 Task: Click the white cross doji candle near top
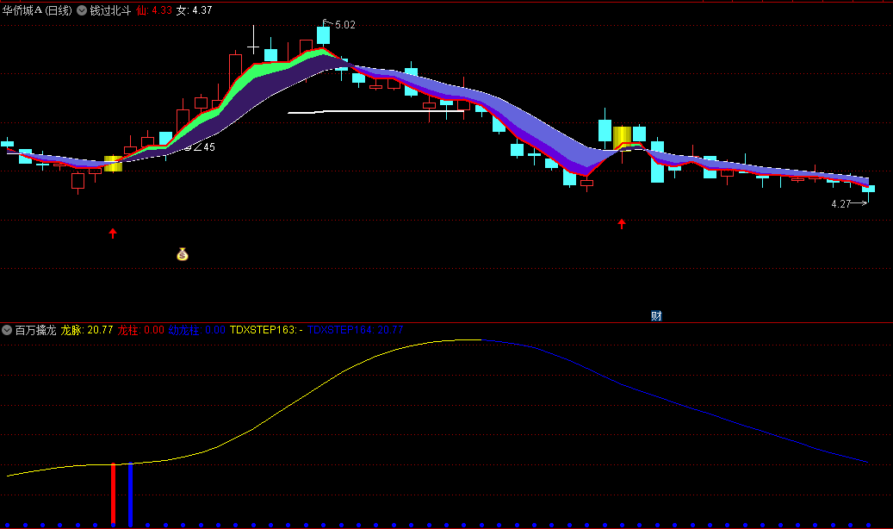pyautogui.click(x=253, y=47)
